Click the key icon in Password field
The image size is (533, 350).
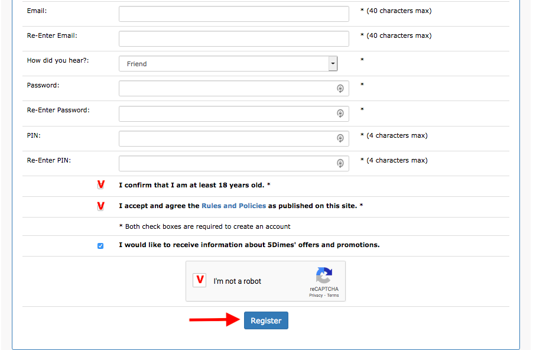(x=340, y=89)
